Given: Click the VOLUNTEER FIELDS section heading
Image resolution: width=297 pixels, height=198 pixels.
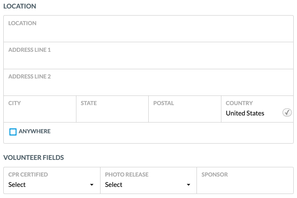Looking at the screenshot, I should point(33,158).
